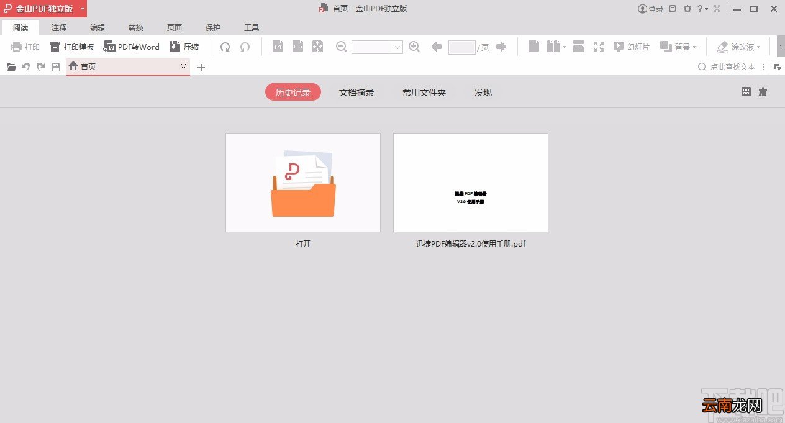Rotate page counter-clockwise icon

click(x=245, y=47)
